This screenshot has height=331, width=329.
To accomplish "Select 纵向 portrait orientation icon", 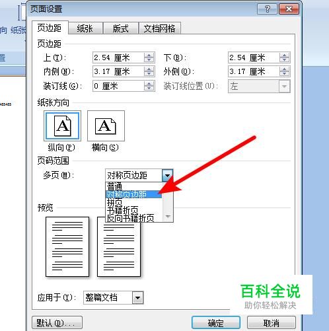I will click(63, 126).
